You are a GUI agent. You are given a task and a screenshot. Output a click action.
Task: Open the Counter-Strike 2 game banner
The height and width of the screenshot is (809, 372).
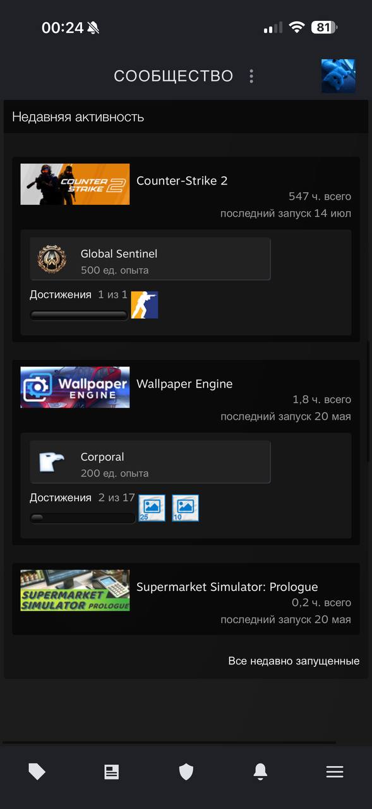[75, 184]
